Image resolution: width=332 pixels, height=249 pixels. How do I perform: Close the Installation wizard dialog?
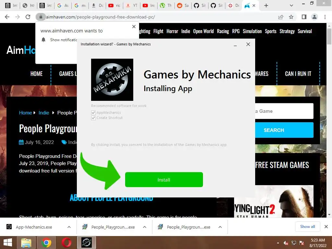[x=248, y=44]
